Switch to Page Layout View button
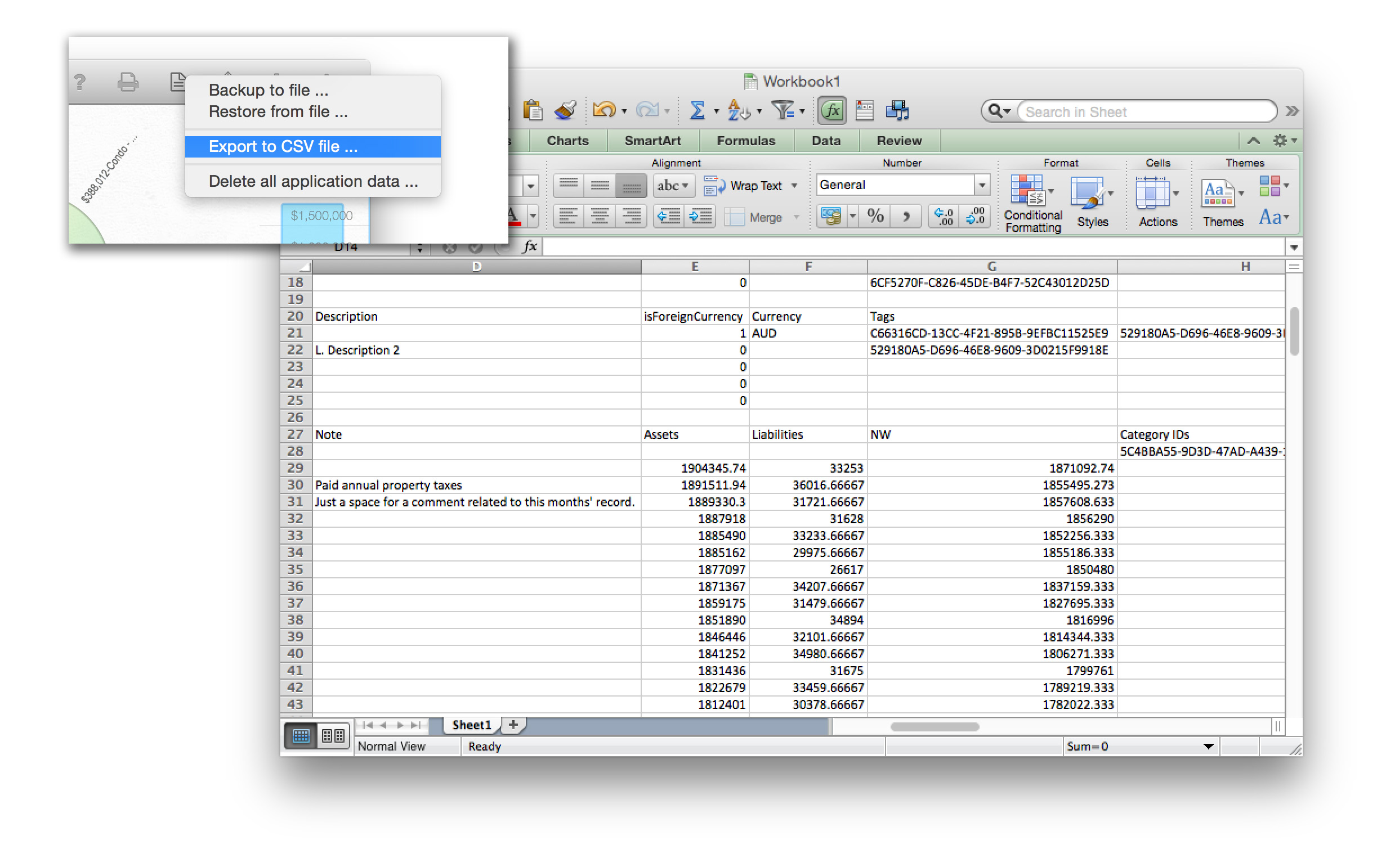The height and width of the screenshot is (849, 1377). pyautogui.click(x=333, y=736)
